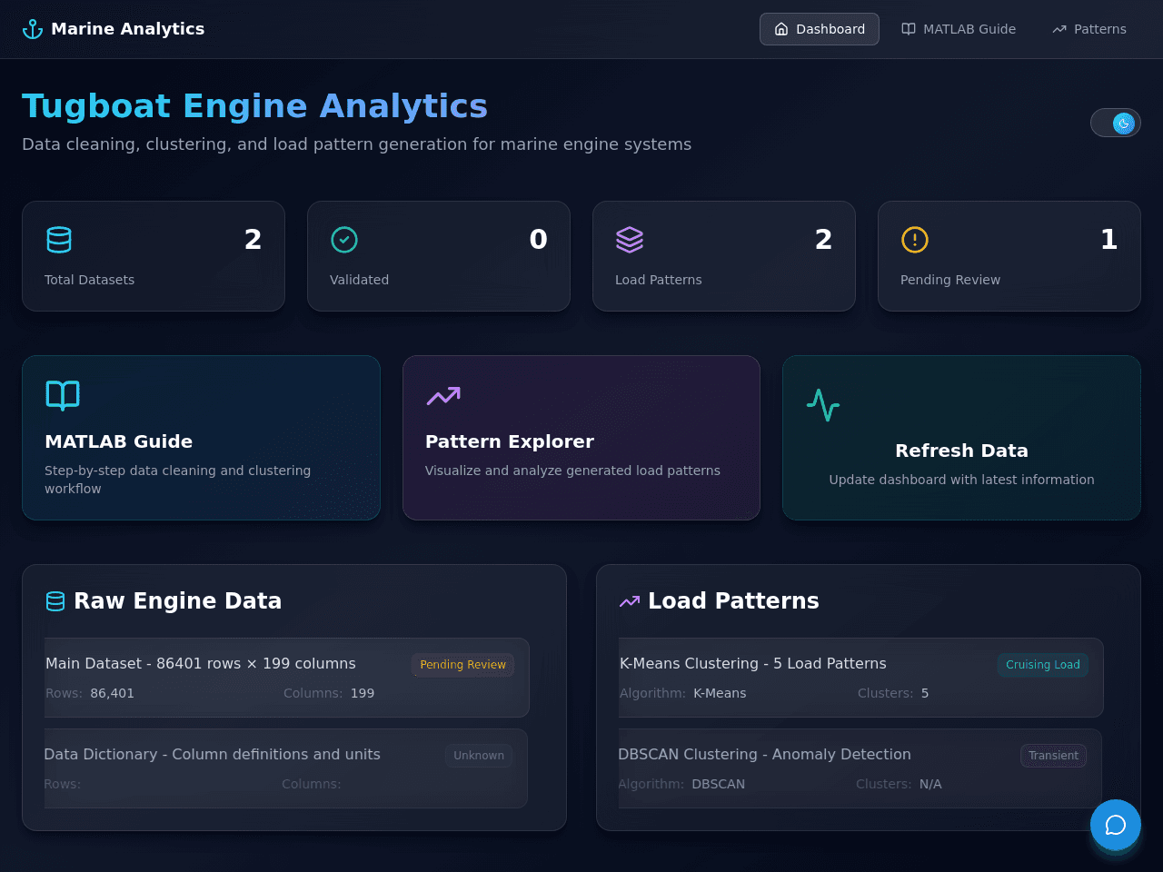Click the Total Datasets database icon
The width and height of the screenshot is (1163, 872).
(x=59, y=240)
